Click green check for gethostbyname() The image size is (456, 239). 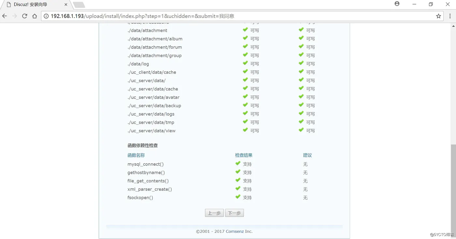pos(238,172)
